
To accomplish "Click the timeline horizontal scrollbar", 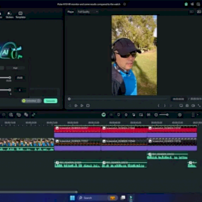I will click(x=39, y=192).
